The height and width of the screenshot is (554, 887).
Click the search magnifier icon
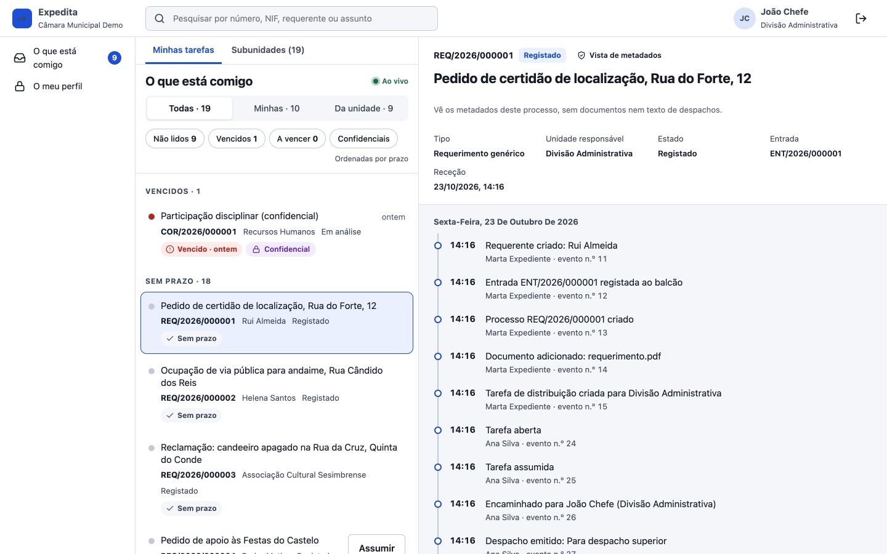click(x=160, y=18)
